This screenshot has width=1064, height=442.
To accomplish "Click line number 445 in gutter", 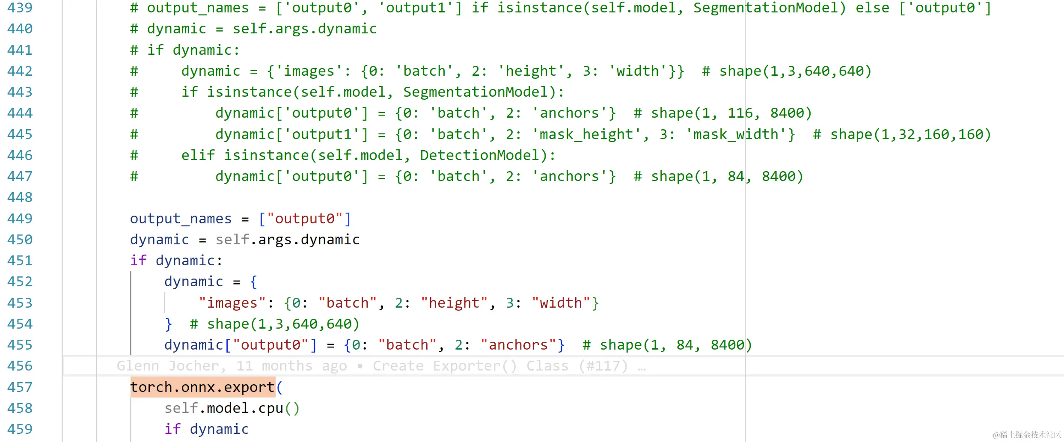I will 20,134.
